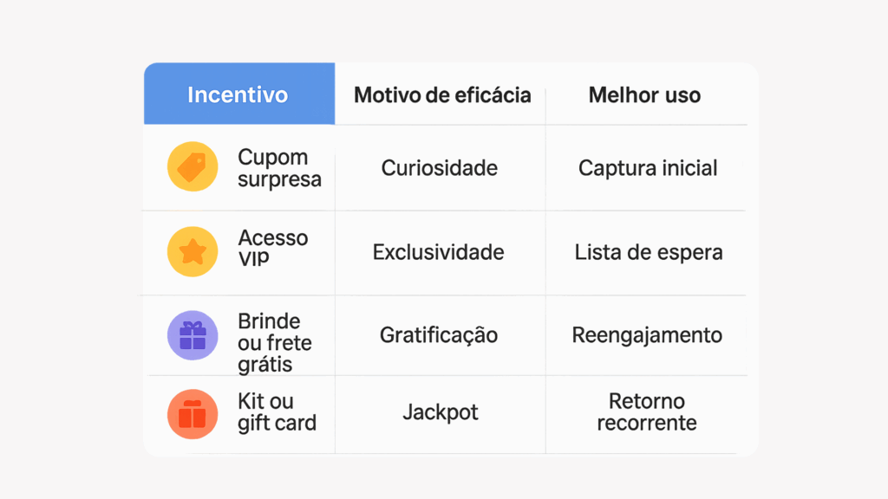Click the yellow star VIP icon
This screenshot has height=499, width=888.
pos(193,251)
